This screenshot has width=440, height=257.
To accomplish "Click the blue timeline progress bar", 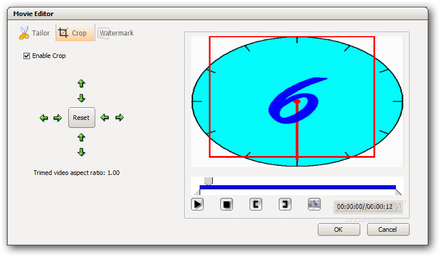I will [298, 187].
